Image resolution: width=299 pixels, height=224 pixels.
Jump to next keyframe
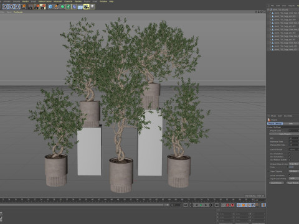point(211,205)
